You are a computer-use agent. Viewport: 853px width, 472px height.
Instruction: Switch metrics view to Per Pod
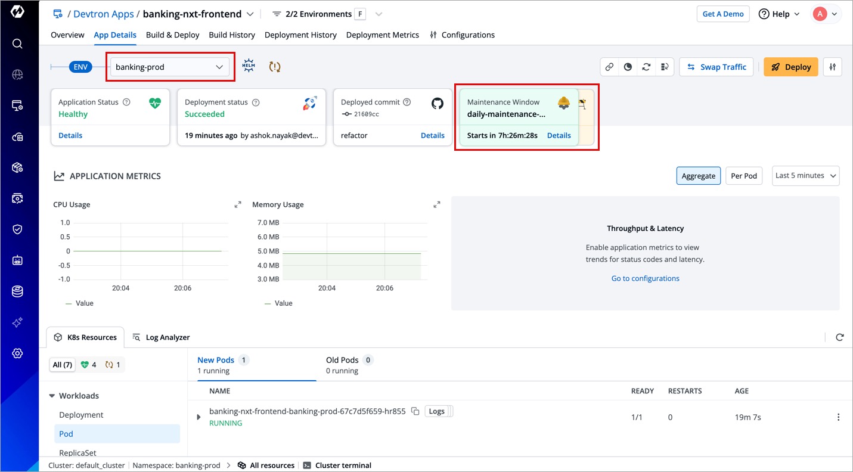point(743,176)
